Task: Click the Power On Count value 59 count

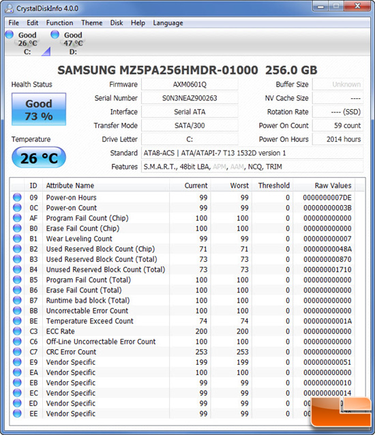Action: 337,125
